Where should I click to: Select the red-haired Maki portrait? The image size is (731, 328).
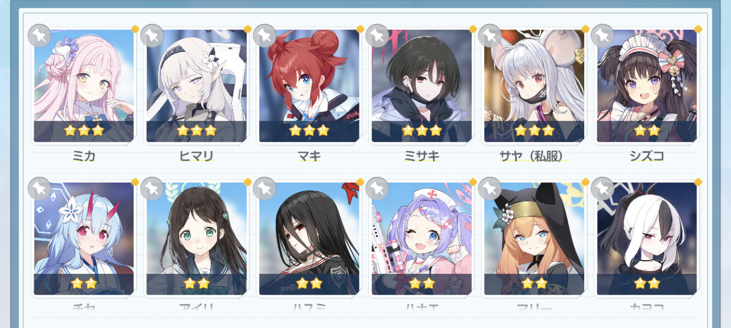point(309,86)
